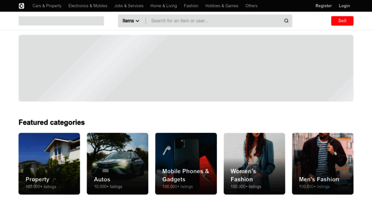This screenshot has width=372, height=202.
Task: Click the magnifier search icon
Action: pos(286,21)
